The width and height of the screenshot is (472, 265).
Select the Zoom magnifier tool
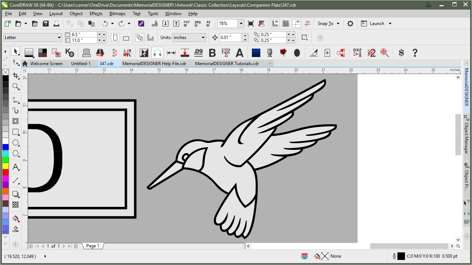click(x=15, y=86)
